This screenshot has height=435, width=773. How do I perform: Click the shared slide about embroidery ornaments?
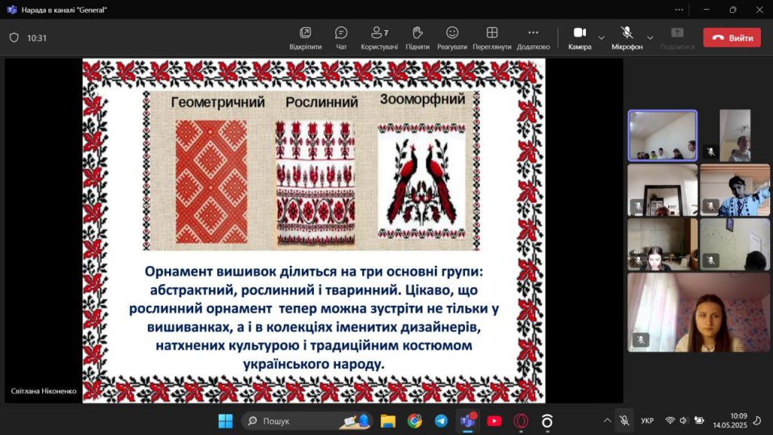313,231
